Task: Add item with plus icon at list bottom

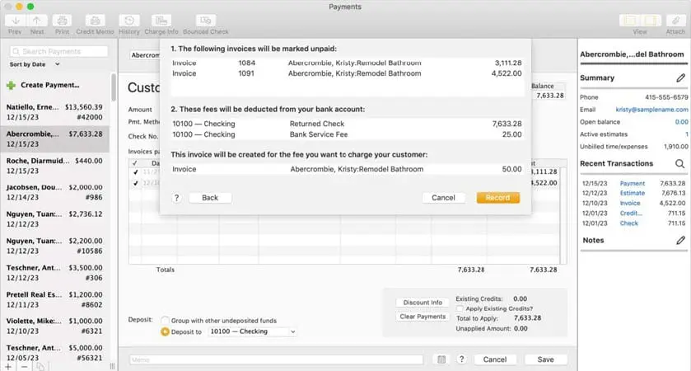Action: point(8,367)
